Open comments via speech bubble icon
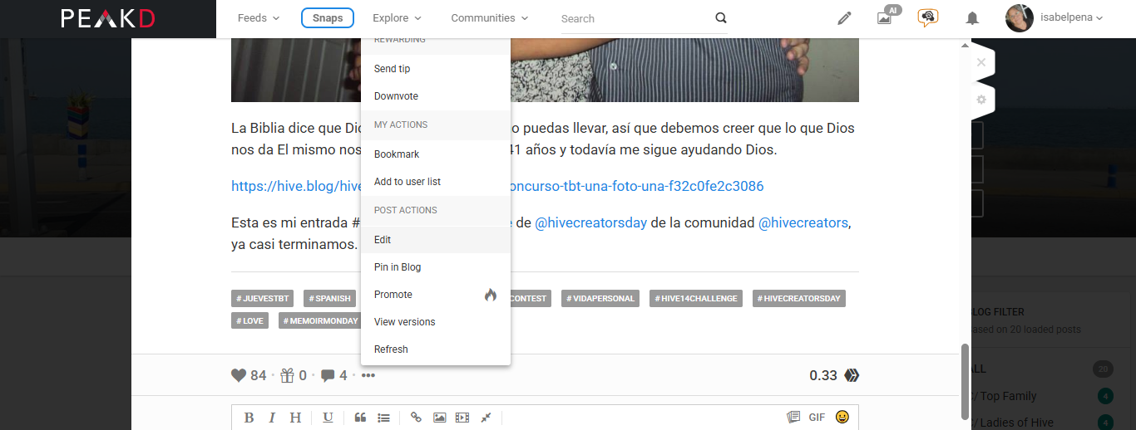Viewport: 1136px width, 430px height. pyautogui.click(x=328, y=376)
